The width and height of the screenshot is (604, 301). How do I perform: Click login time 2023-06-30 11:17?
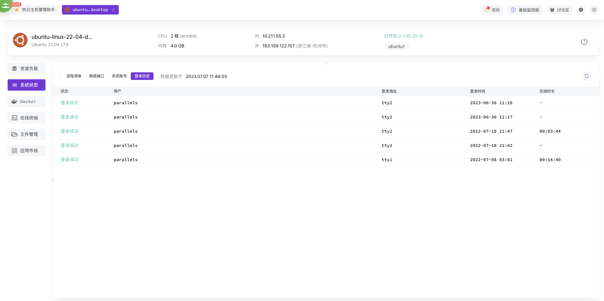pyautogui.click(x=491, y=117)
